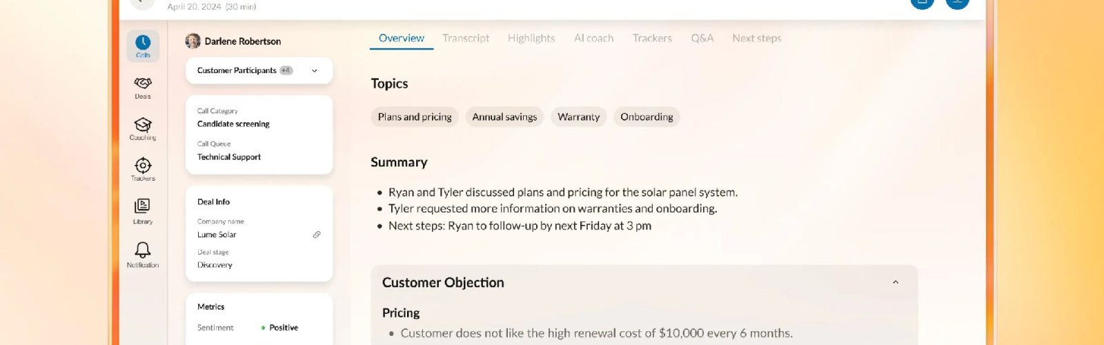This screenshot has width=1104, height=345.
Task: Click Darlene Robertson's avatar photo
Action: (193, 41)
